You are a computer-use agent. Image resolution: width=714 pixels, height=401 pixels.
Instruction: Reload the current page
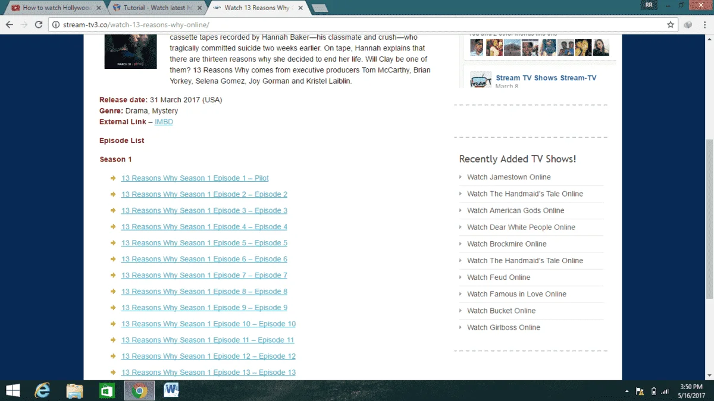point(39,25)
